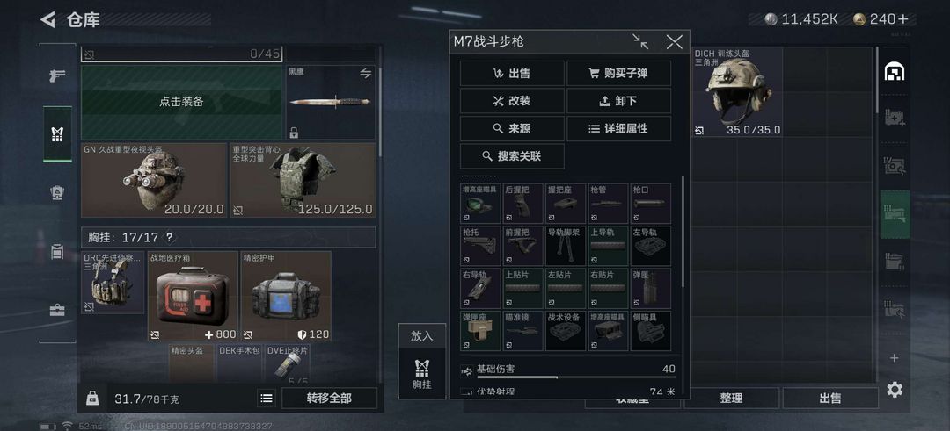Click the plus icon on the right sidebar
Viewport: 950px width, 431px height.
click(895, 358)
